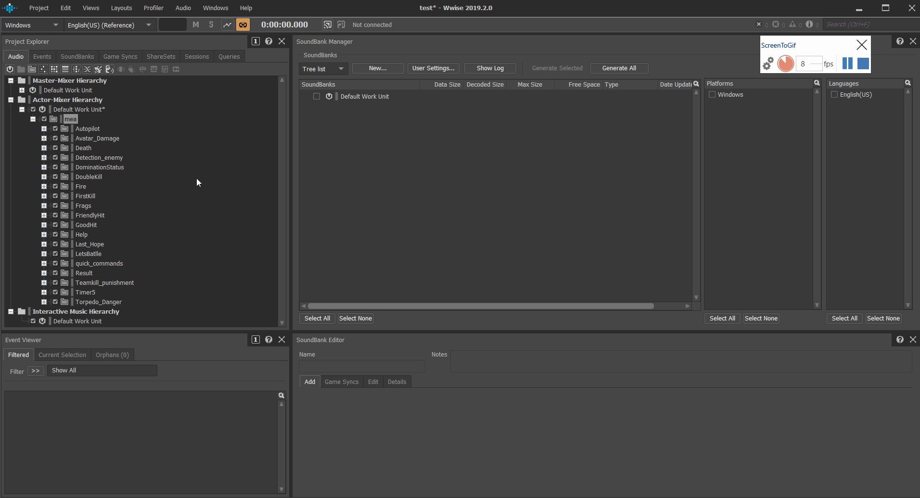The height and width of the screenshot is (498, 920).
Task: Click the Mute (M) toolbar button
Action: click(196, 25)
